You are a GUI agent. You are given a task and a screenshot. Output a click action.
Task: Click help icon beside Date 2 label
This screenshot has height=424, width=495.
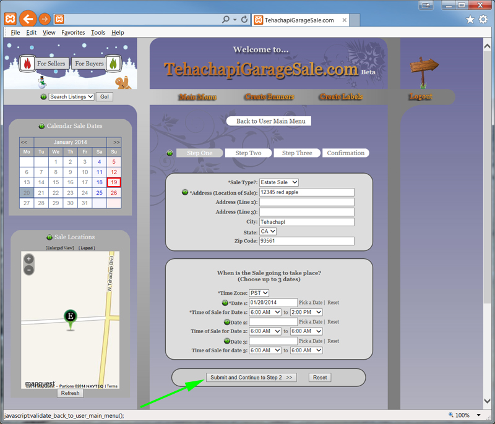[x=227, y=322]
